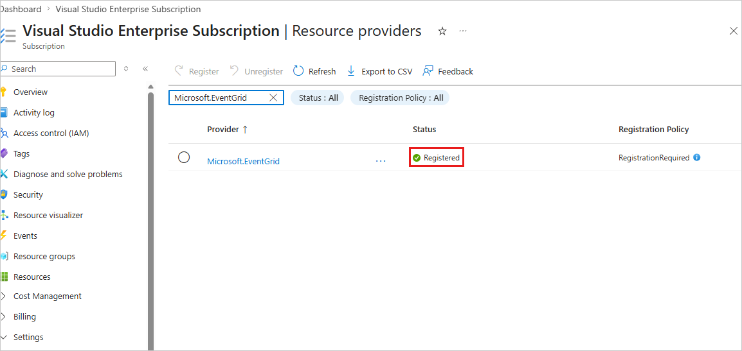Expand the Billing section

pyautogui.click(x=4, y=316)
